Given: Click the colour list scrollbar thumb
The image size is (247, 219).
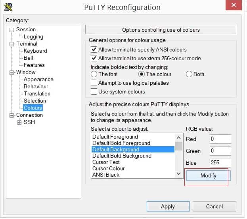Looking at the screenshot, I should (178, 146).
